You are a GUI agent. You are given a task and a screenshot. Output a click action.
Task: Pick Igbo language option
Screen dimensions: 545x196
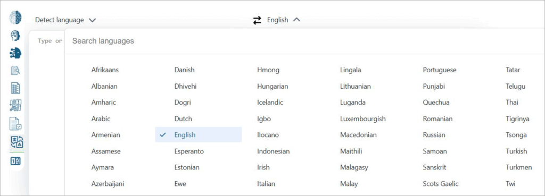pyautogui.click(x=264, y=119)
